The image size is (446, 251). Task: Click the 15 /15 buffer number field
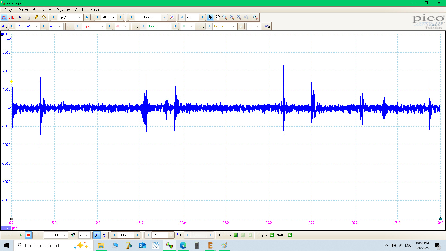[148, 17]
